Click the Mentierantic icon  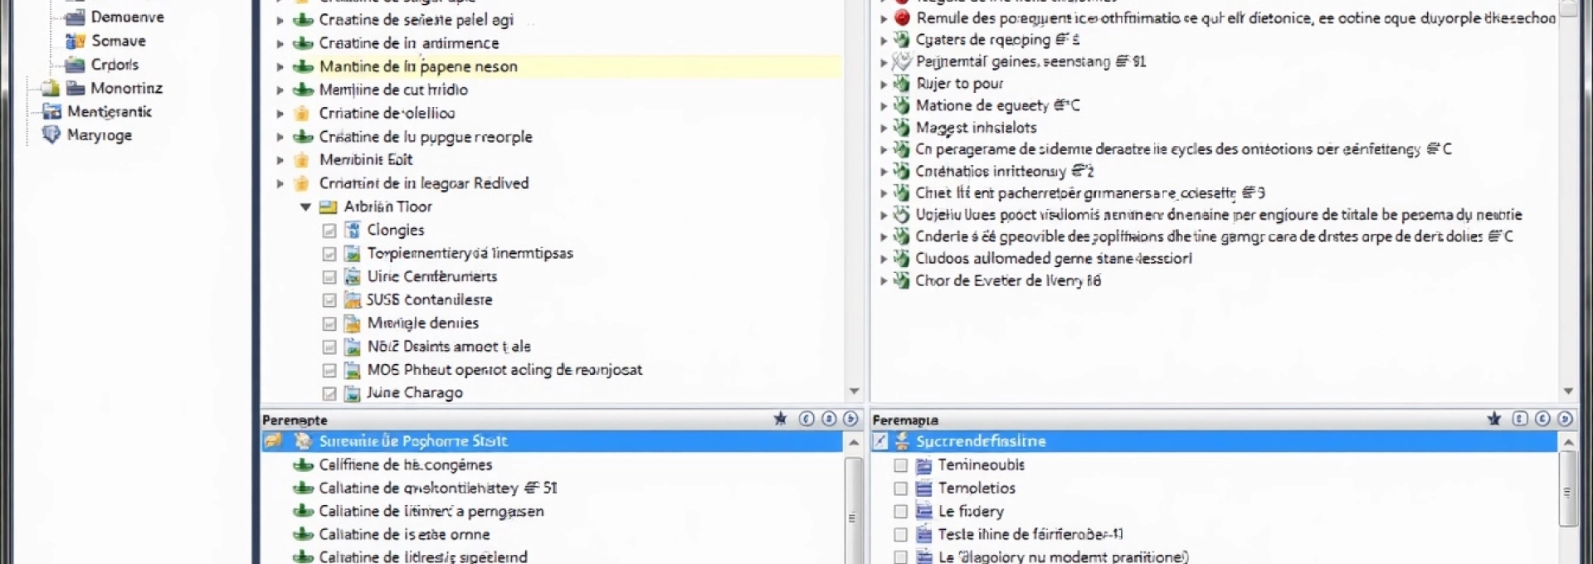51,111
